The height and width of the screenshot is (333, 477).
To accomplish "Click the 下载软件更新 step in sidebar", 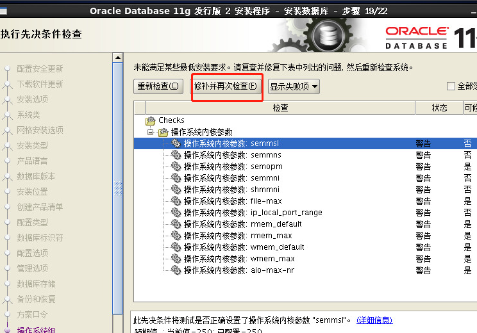I will click(40, 84).
